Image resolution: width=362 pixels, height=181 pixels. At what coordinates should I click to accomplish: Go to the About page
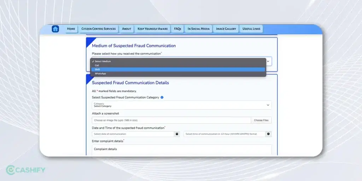click(127, 29)
